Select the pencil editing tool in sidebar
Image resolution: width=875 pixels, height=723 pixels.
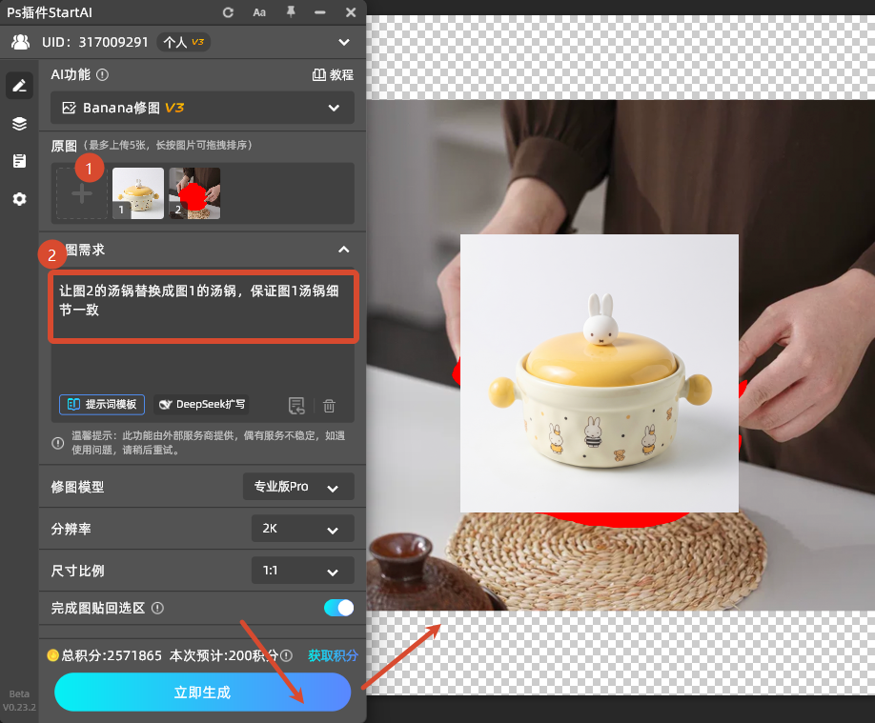[x=20, y=86]
